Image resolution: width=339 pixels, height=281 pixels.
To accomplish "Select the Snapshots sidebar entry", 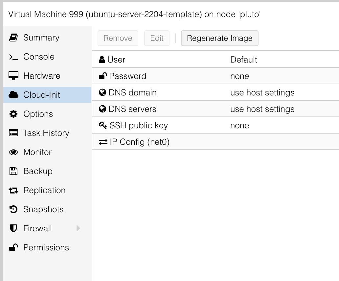I will tap(44, 209).
